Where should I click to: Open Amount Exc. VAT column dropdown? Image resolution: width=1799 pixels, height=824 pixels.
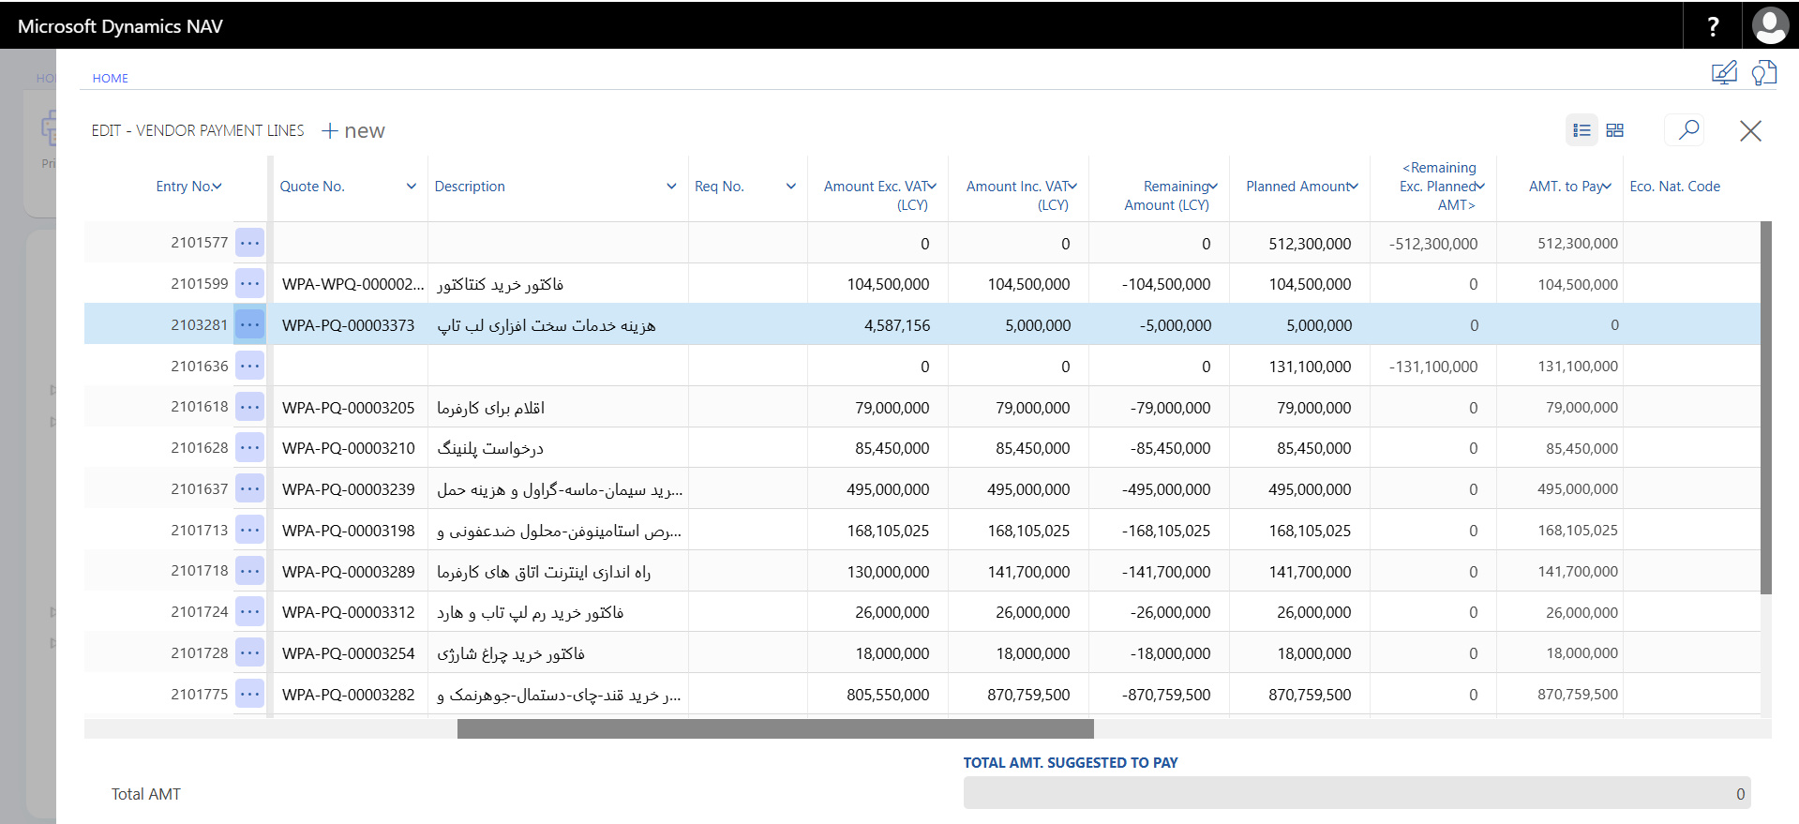tap(932, 187)
